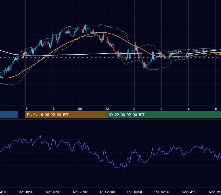The height and width of the screenshot is (195, 221).
Task: Click the blue session bar left of ロンドン
Action: pyautogui.click(x=9, y=115)
